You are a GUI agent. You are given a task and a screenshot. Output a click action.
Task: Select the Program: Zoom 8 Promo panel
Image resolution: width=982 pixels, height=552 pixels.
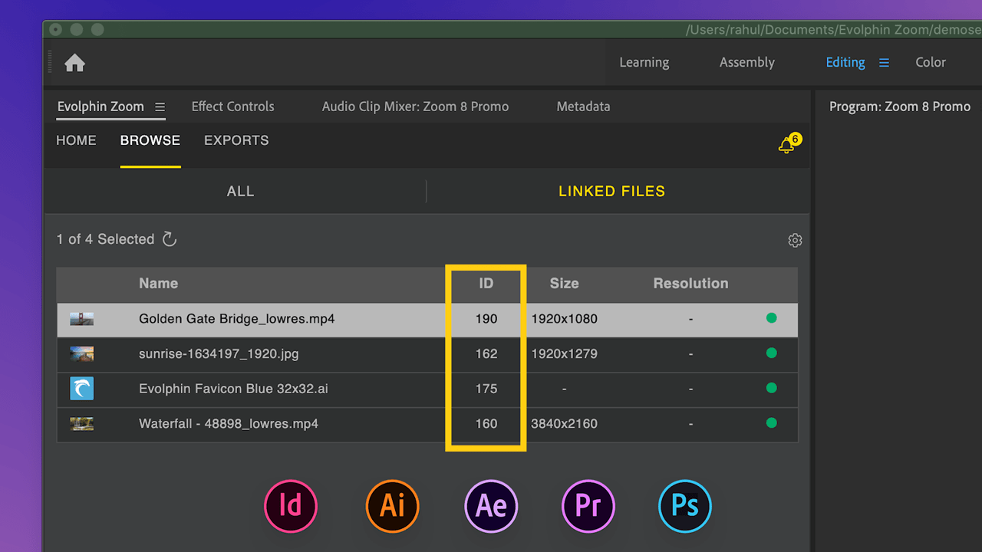pyautogui.click(x=900, y=107)
